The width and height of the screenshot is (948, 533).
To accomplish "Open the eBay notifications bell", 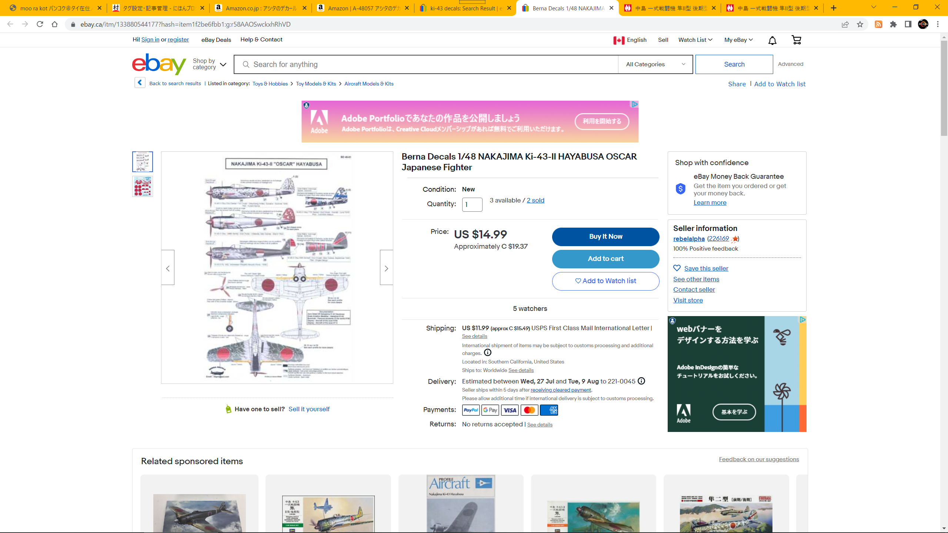I will click(x=772, y=40).
